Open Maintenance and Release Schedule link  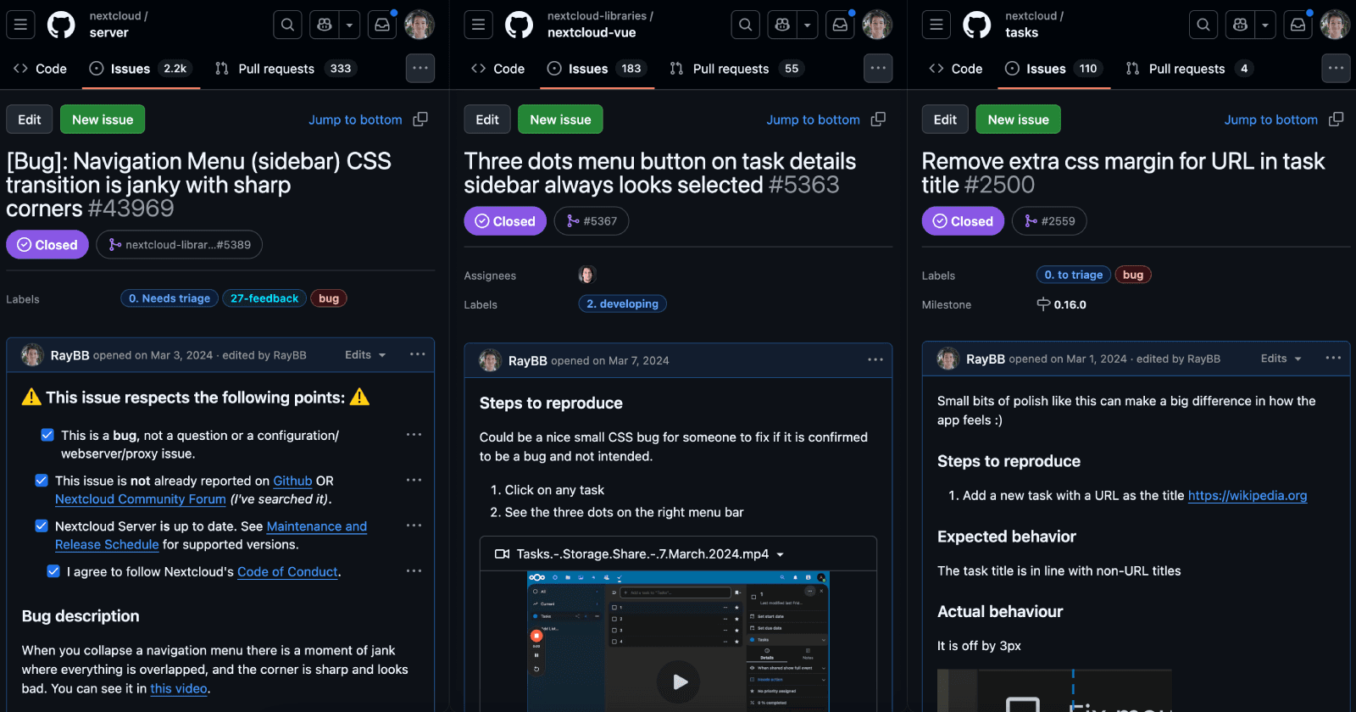click(x=211, y=535)
